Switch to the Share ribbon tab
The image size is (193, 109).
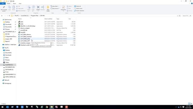(14, 3)
